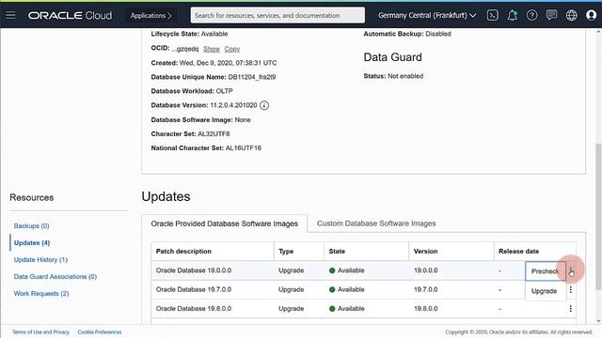Switch to Oracle Provided Database Software Images tab
Viewport: 602px width, 338px height.
tap(224, 223)
